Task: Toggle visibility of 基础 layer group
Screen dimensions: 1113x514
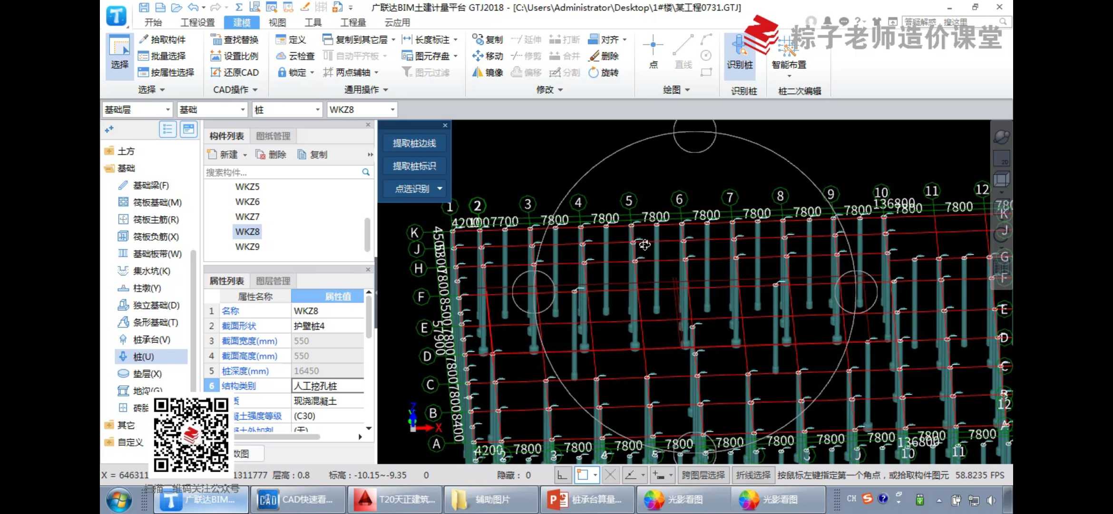Action: [x=108, y=168]
